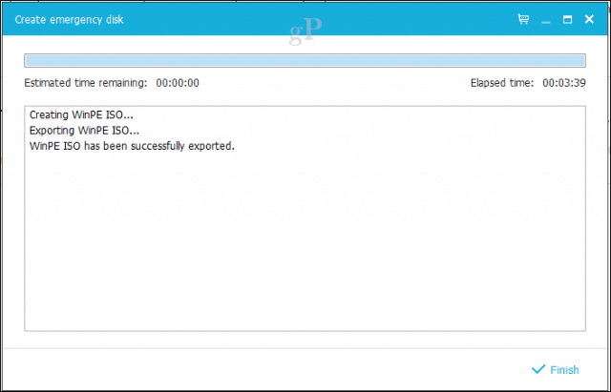Open the shopping cart purchase icon
The image size is (611, 392).
(x=523, y=19)
